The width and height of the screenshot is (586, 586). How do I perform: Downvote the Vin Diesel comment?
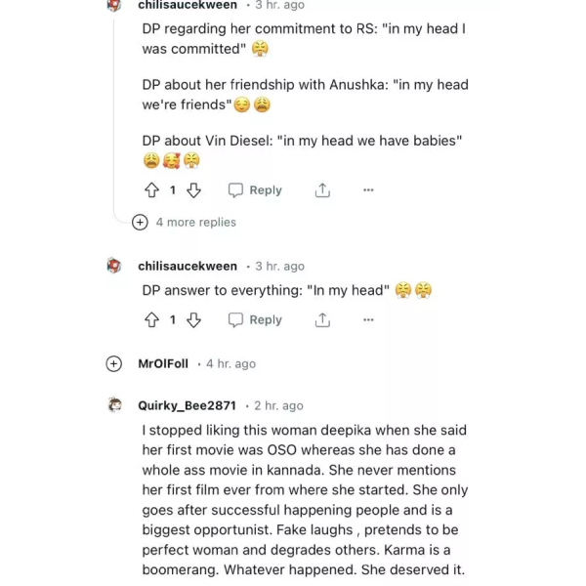(x=193, y=190)
